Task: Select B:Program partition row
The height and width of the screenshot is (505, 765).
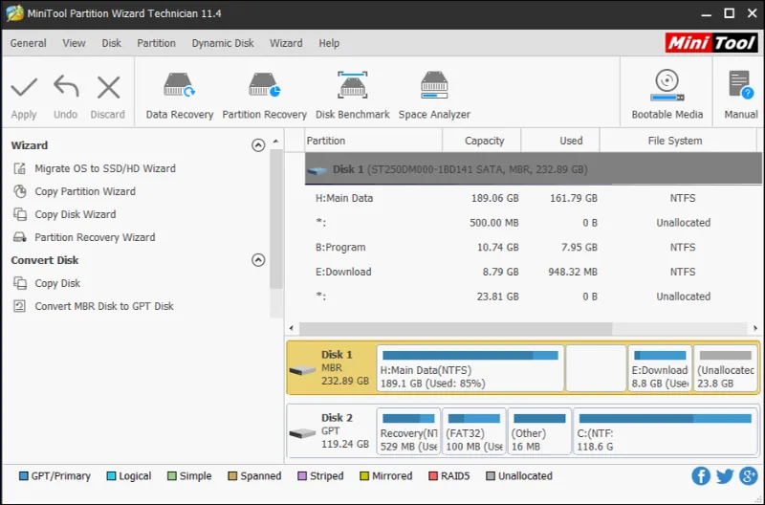Action: 534,247
